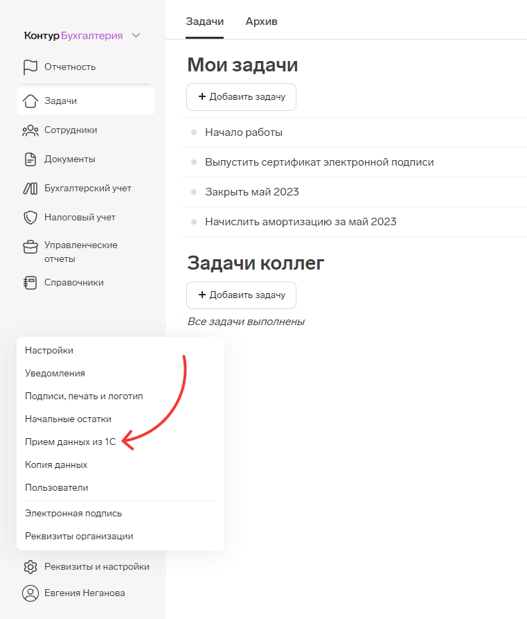
Task: Click the flag icon beside Отчетность
Action: (30, 67)
